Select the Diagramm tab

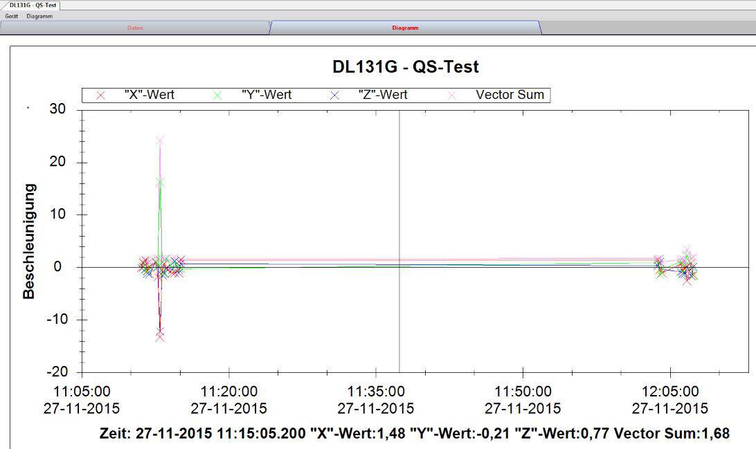click(x=405, y=29)
